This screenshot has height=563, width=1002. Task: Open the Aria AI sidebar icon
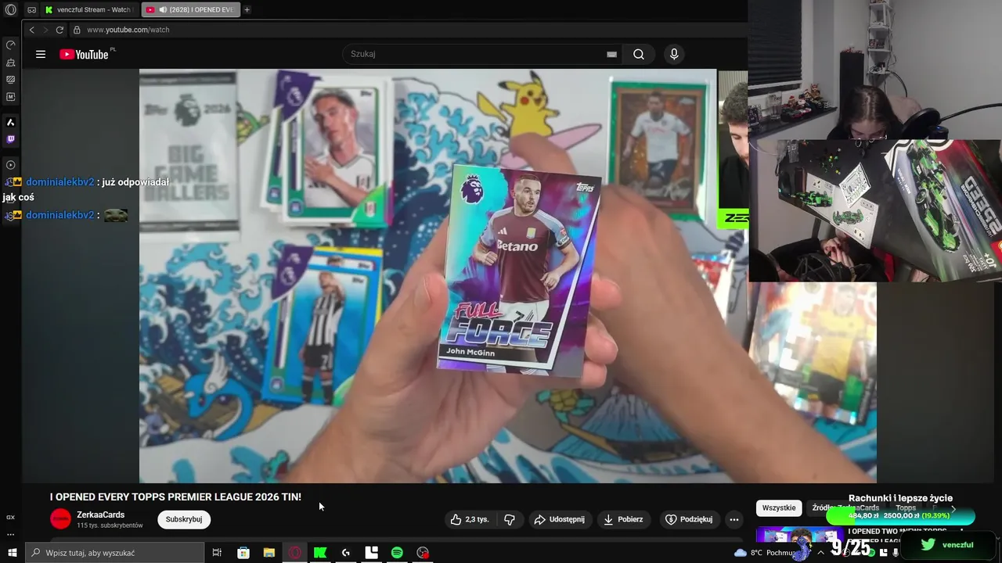10,123
